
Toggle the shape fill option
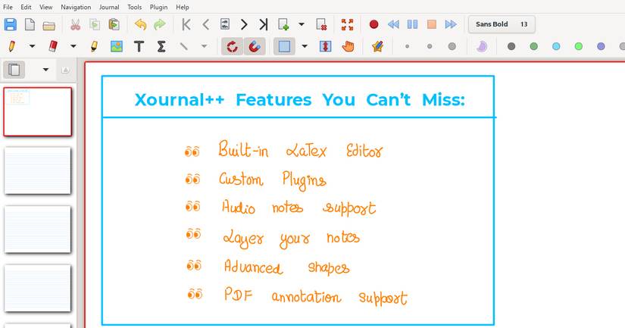point(482,47)
